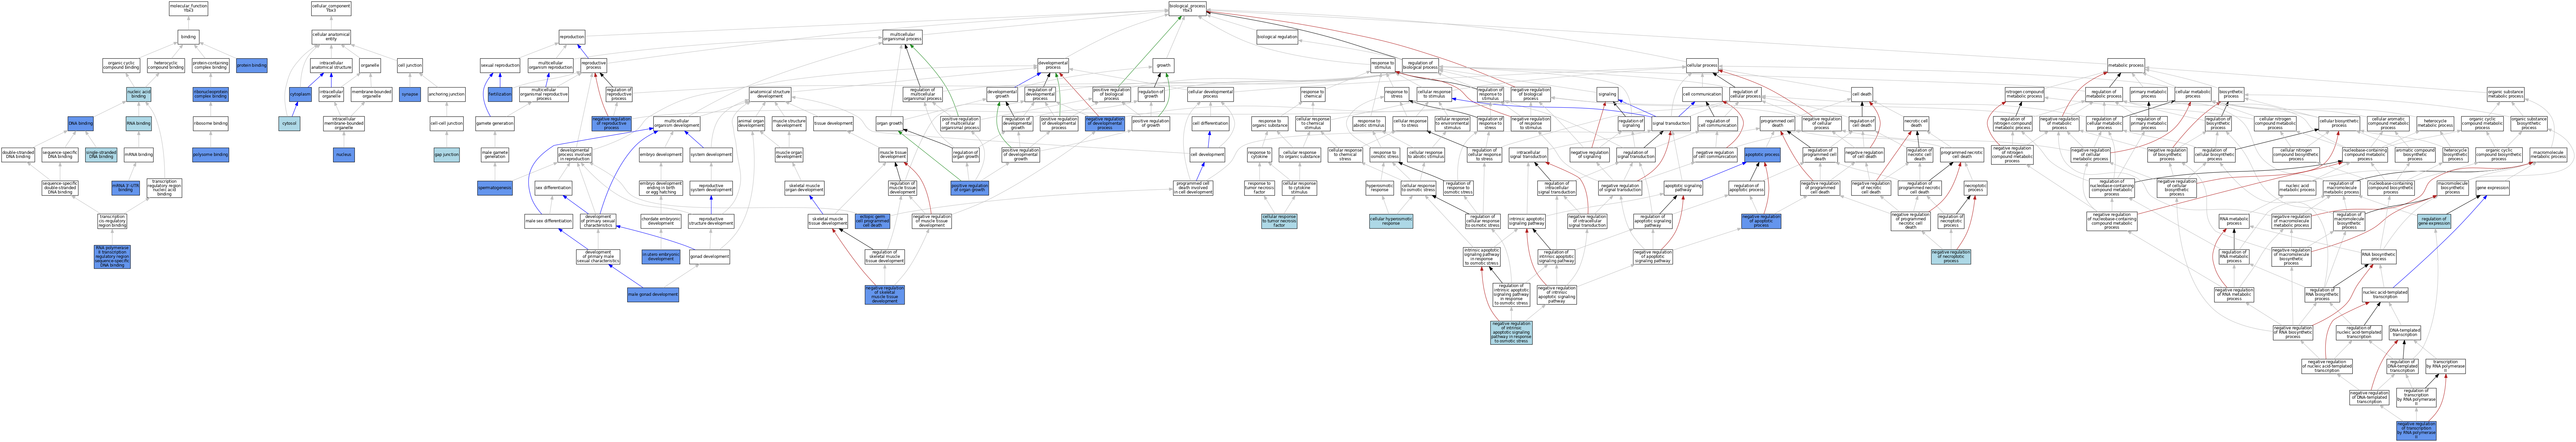Click the cellular_component Ybx3 root node
Screen dimensions: 2576x442
coord(331,9)
